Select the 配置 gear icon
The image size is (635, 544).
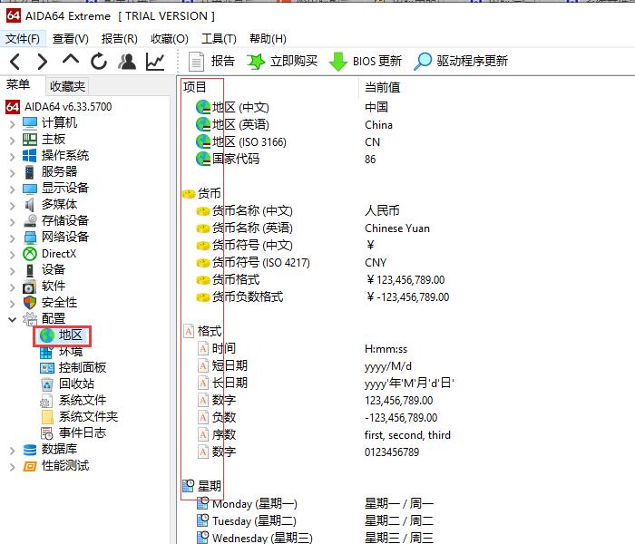[x=30, y=319]
